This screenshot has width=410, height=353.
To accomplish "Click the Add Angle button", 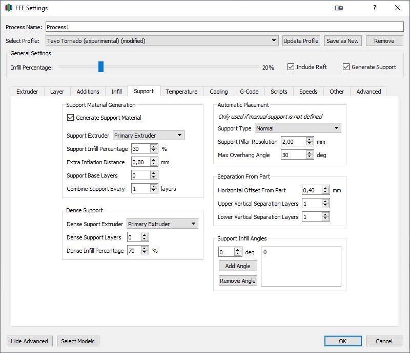I will (238, 266).
